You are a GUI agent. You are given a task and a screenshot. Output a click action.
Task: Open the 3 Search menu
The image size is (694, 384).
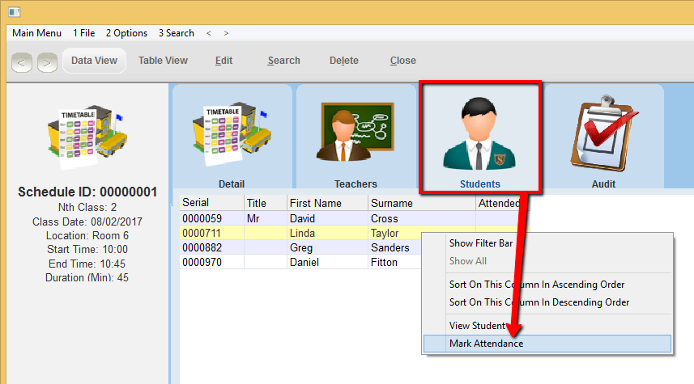176,33
